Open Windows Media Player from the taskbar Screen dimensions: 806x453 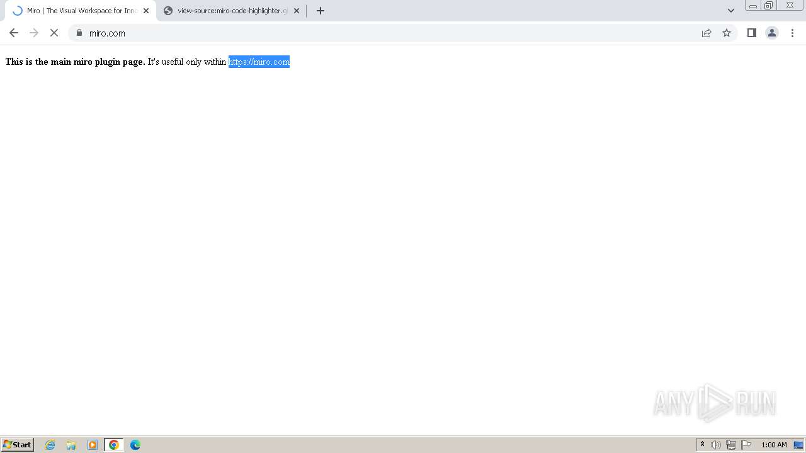[93, 445]
